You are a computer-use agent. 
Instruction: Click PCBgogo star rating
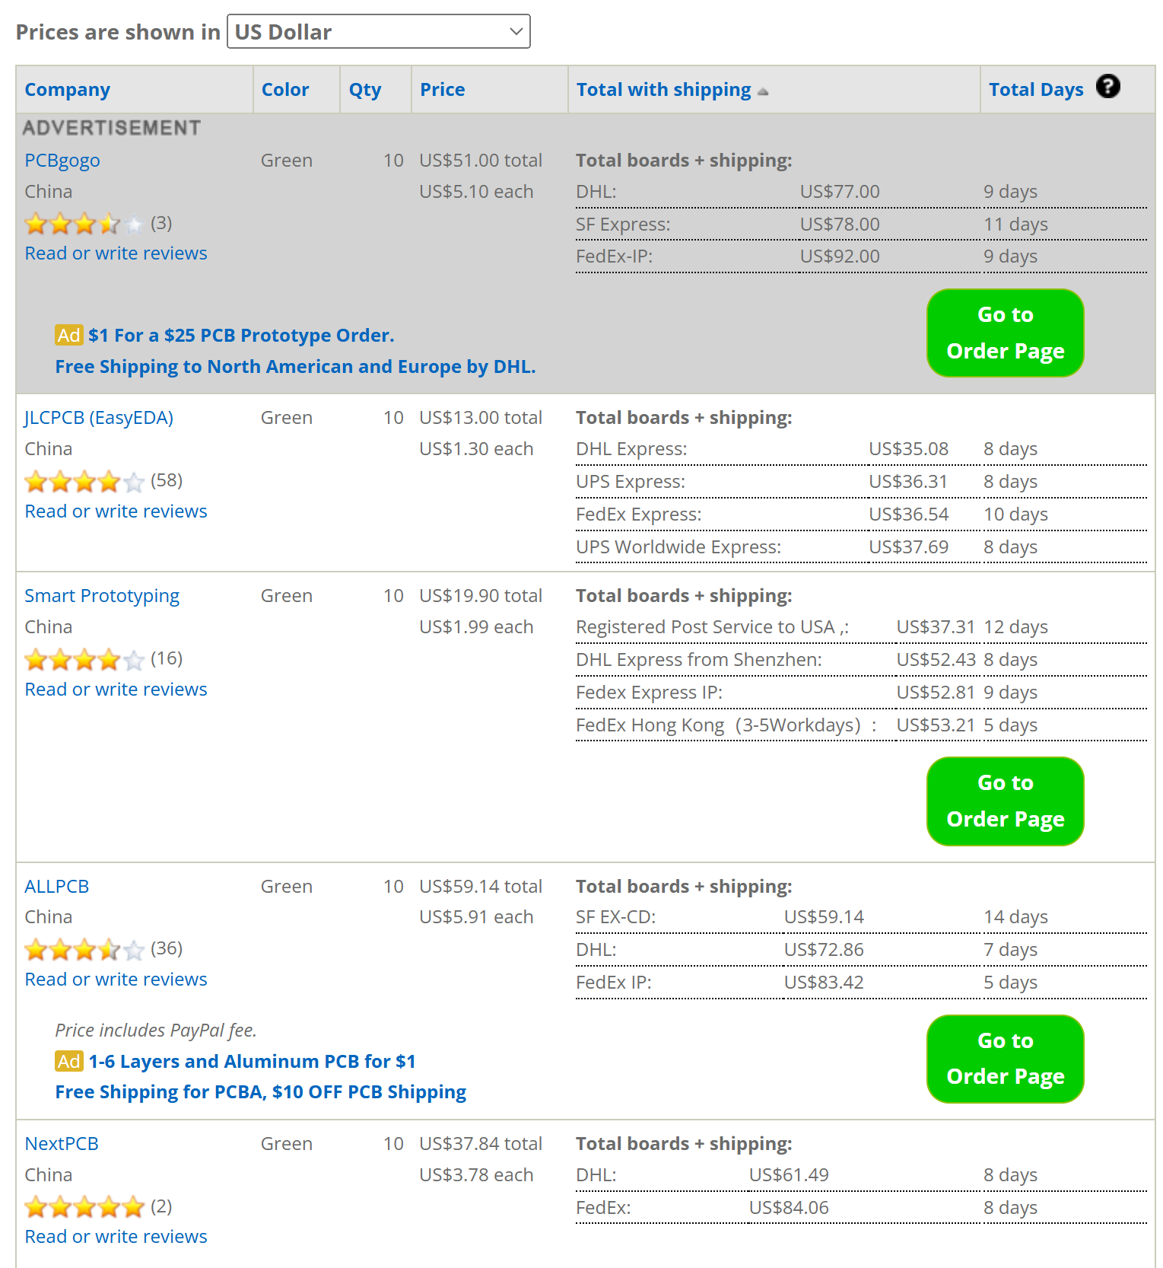[84, 224]
